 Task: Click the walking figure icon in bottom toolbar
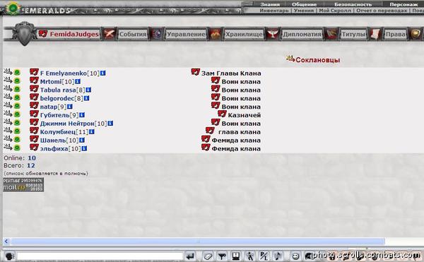click(x=250, y=256)
